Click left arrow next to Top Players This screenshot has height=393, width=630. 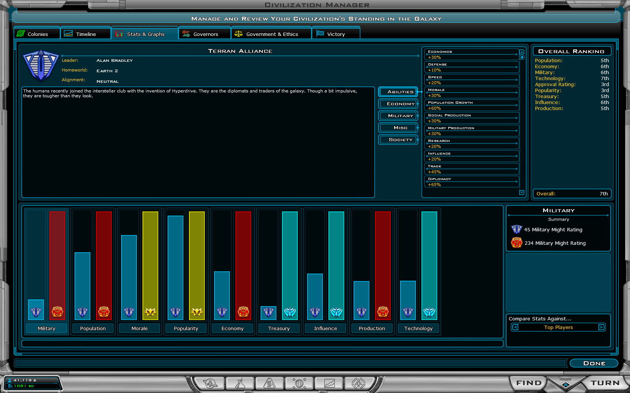tap(516, 327)
